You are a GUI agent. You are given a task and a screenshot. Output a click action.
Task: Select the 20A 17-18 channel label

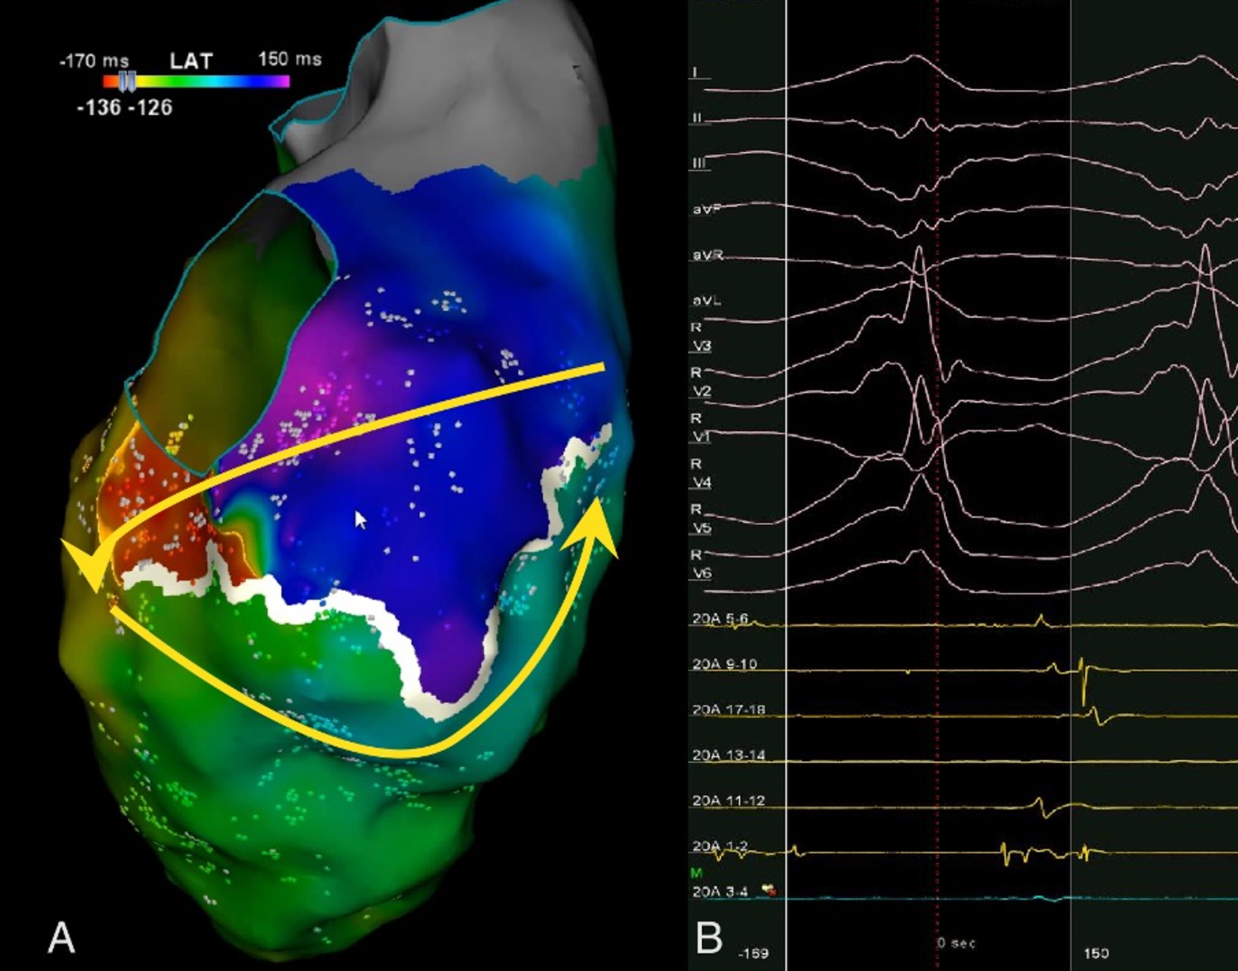(x=728, y=709)
